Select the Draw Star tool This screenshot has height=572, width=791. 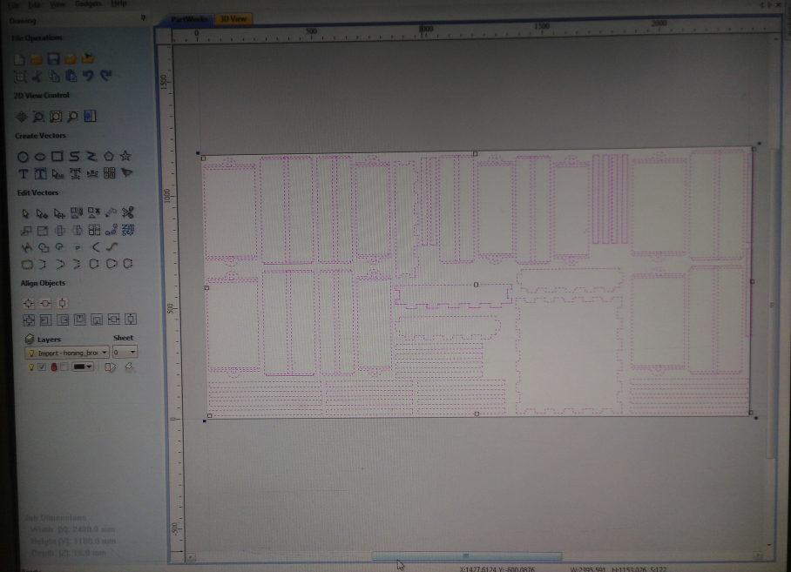(125, 156)
